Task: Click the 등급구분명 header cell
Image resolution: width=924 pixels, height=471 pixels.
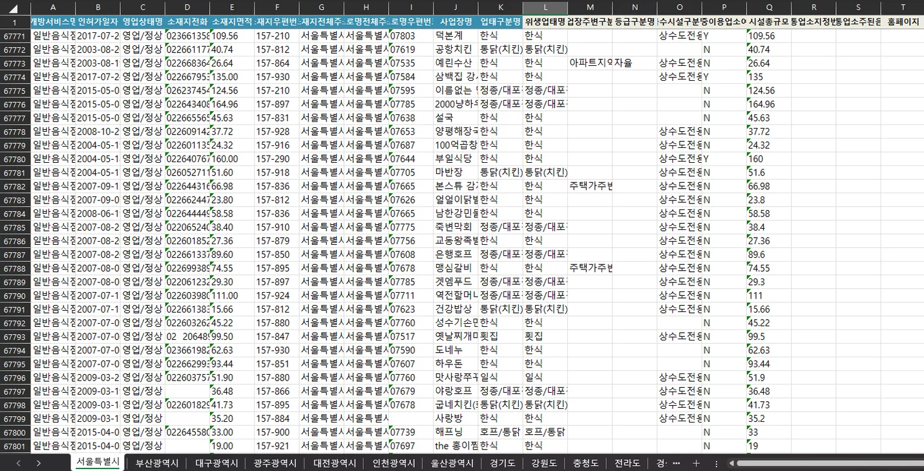Action: 635,22
